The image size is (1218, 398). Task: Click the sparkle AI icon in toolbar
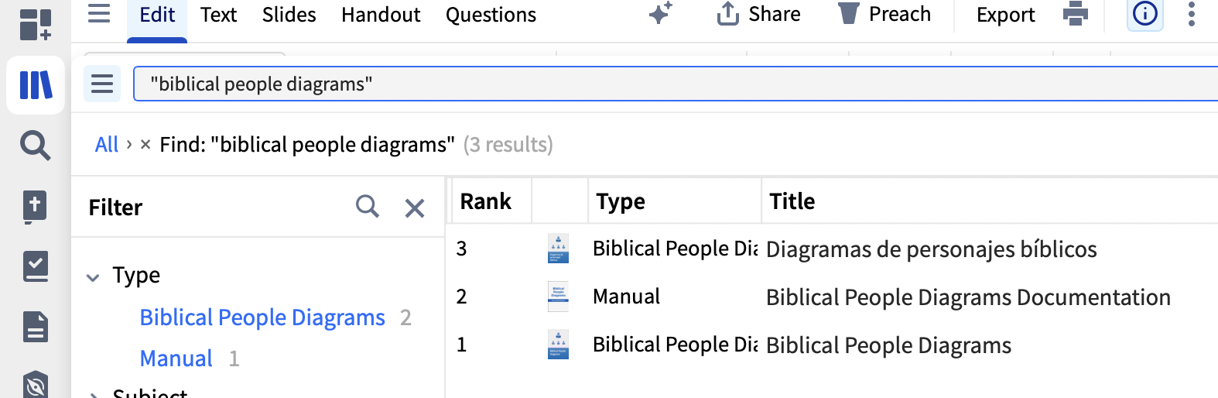[660, 14]
